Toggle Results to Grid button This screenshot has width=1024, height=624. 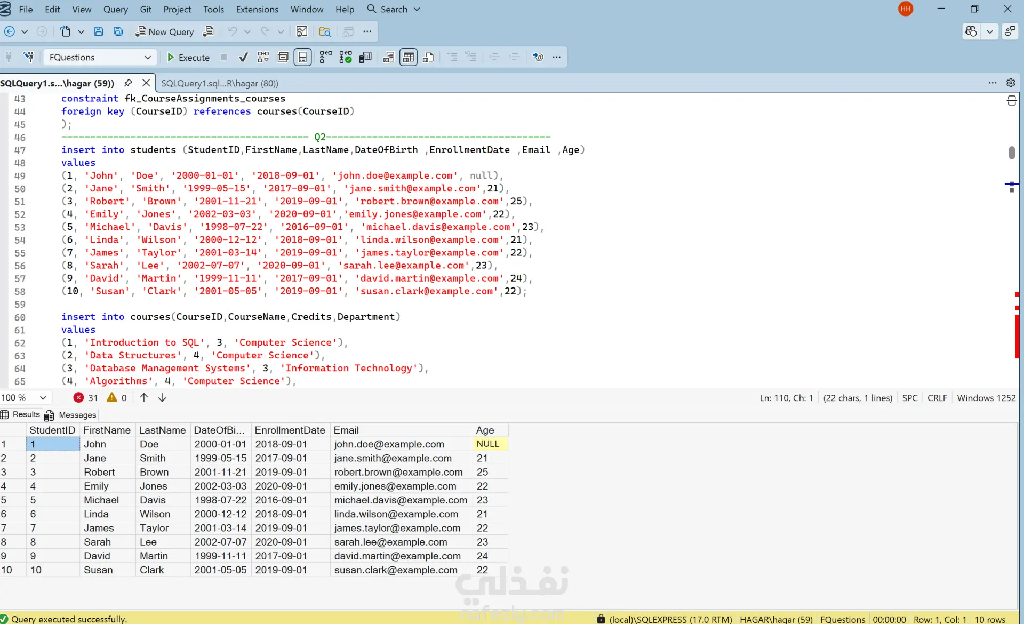coord(409,57)
